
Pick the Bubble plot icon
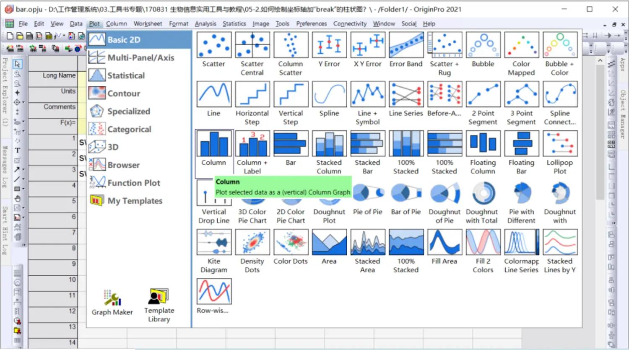483,45
